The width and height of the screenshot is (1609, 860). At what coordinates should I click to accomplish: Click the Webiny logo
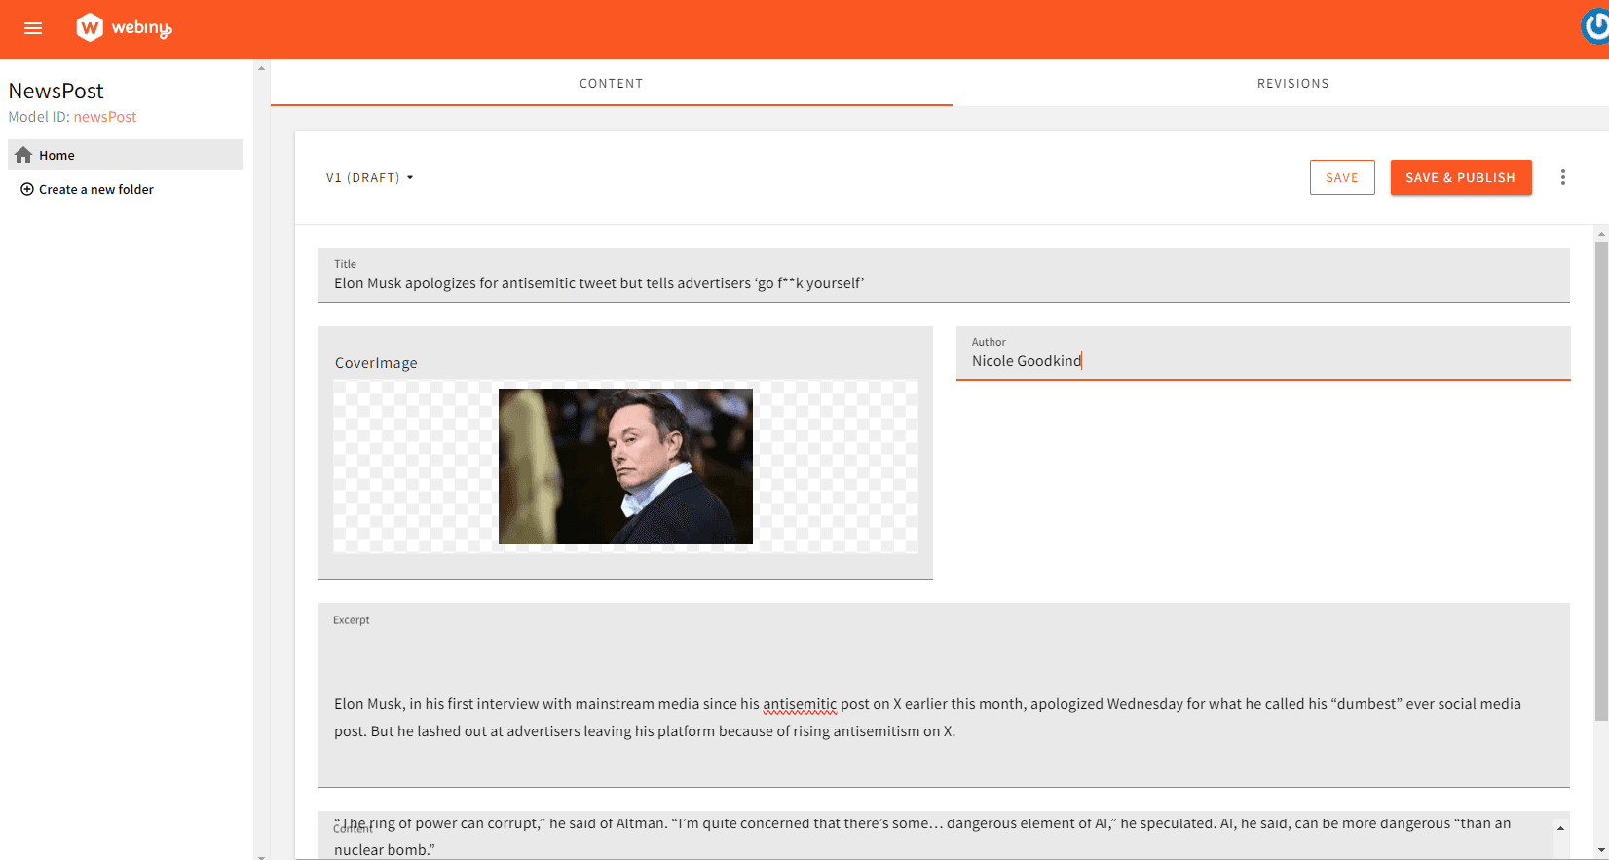(124, 28)
